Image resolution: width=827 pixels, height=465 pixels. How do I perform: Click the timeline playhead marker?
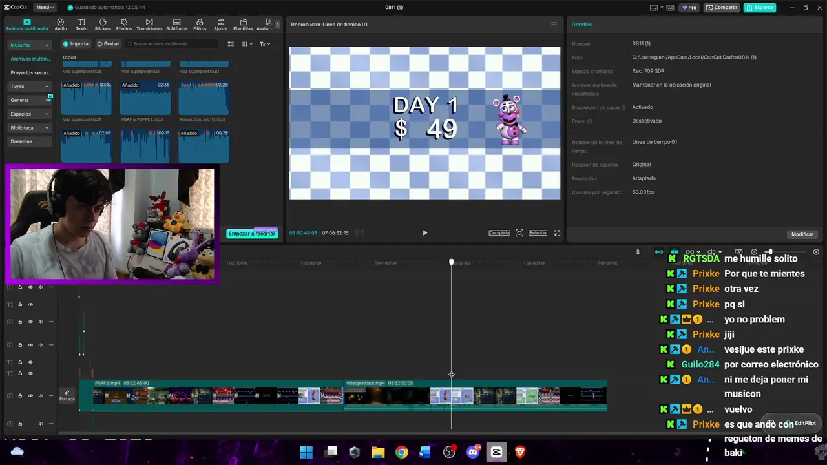tap(452, 262)
